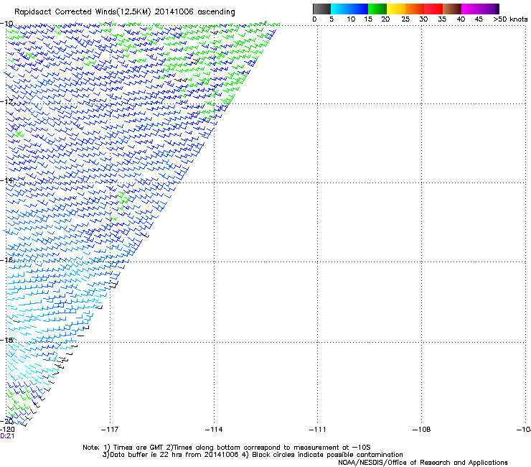Click the note 'Times are GMT'
This screenshot has height=467, width=531.
pos(138,448)
